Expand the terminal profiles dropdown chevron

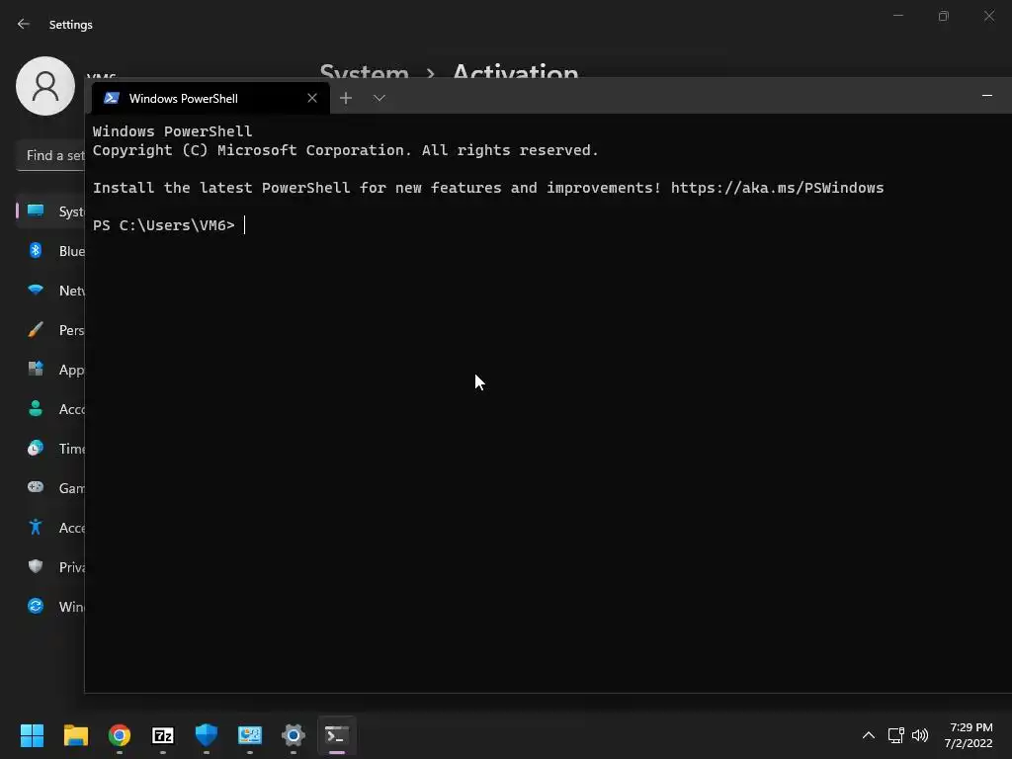379,98
